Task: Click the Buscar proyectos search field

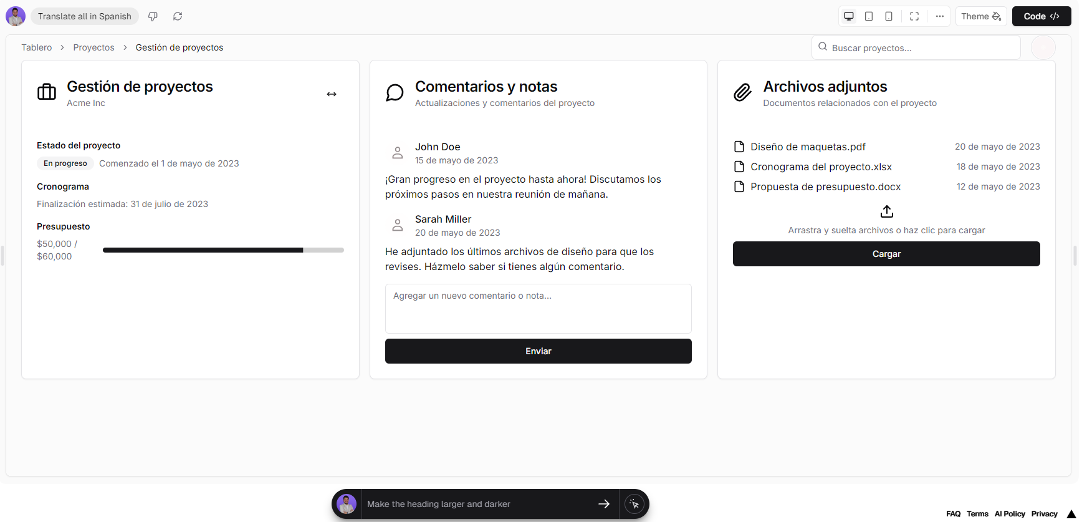Action: coord(916,47)
